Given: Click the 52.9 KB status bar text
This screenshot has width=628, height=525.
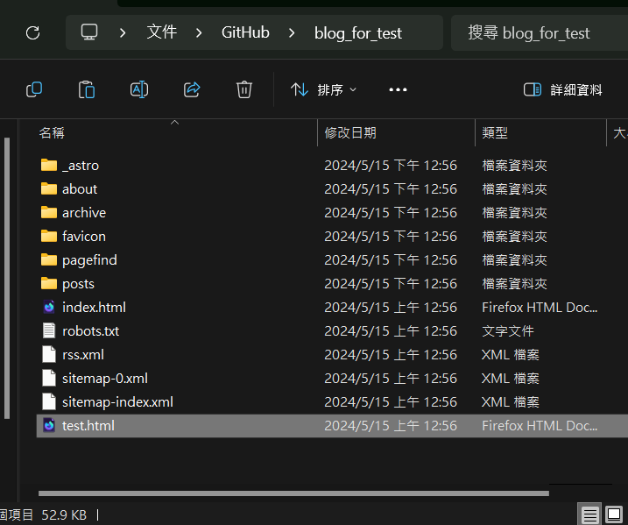Looking at the screenshot, I should click(64, 515).
